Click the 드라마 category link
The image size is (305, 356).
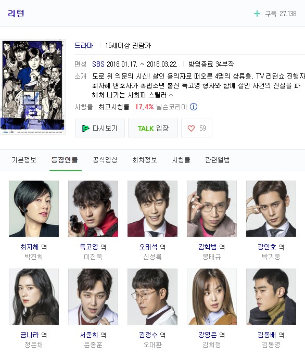click(84, 45)
